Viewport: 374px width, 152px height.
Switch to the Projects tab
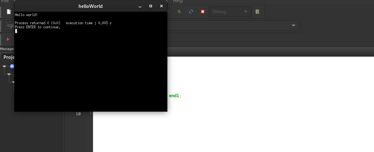coord(9,57)
